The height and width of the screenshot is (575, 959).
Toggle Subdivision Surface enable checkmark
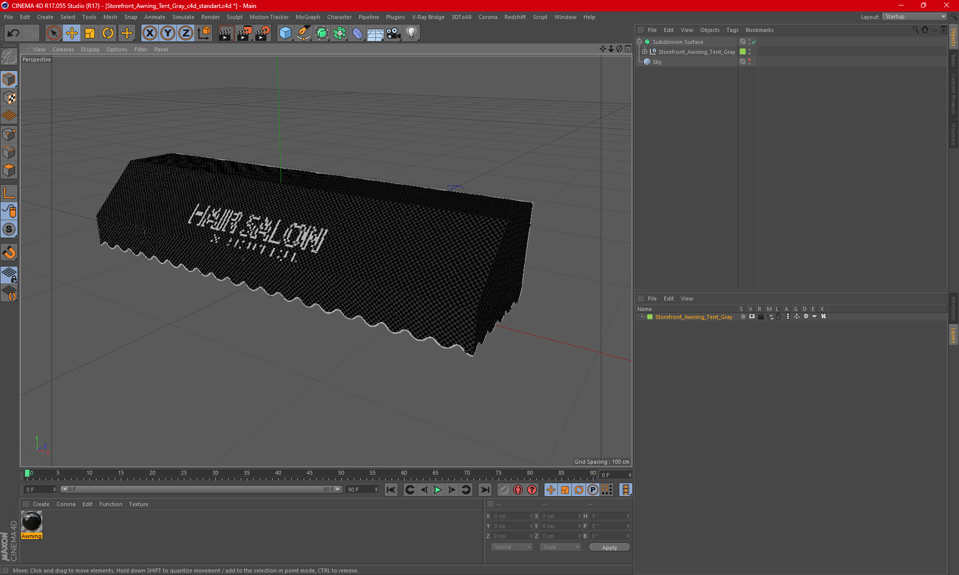[754, 42]
